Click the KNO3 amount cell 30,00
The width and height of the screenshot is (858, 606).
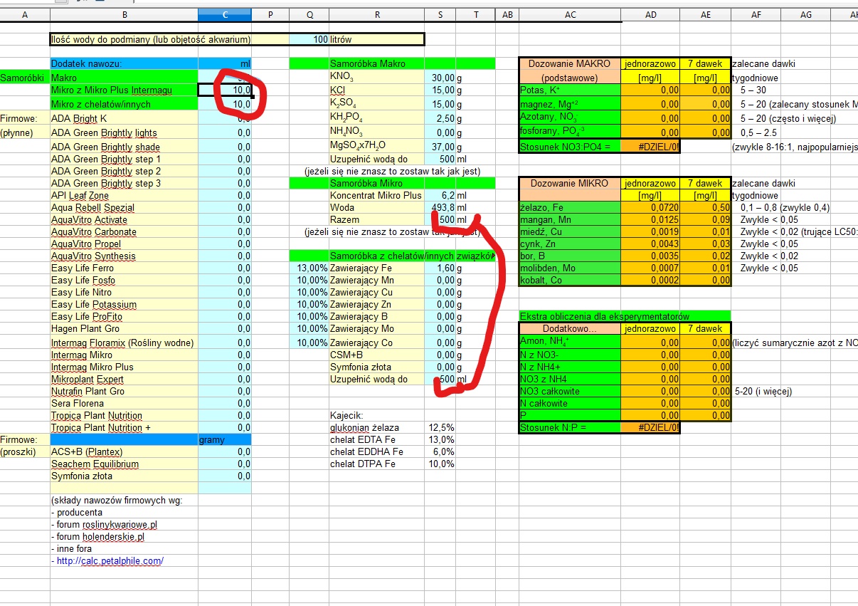click(x=440, y=77)
